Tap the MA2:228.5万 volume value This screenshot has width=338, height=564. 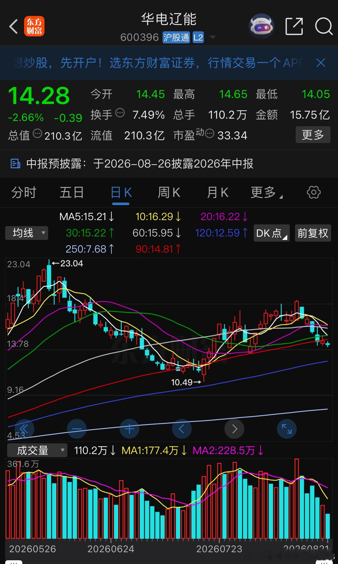tap(228, 450)
